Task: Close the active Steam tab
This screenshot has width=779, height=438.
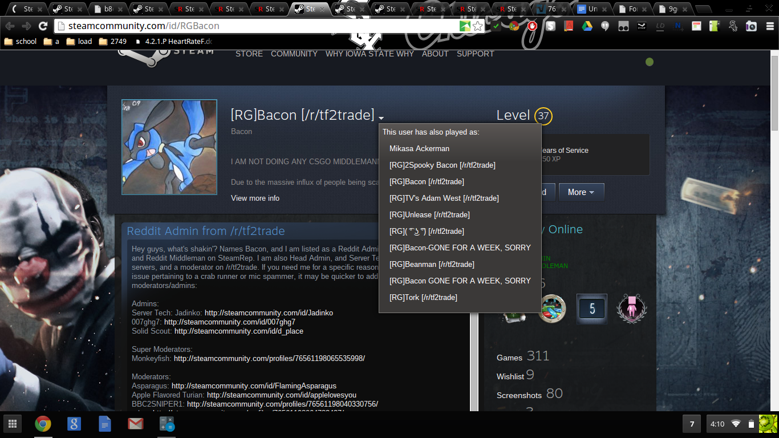Action: [322, 9]
